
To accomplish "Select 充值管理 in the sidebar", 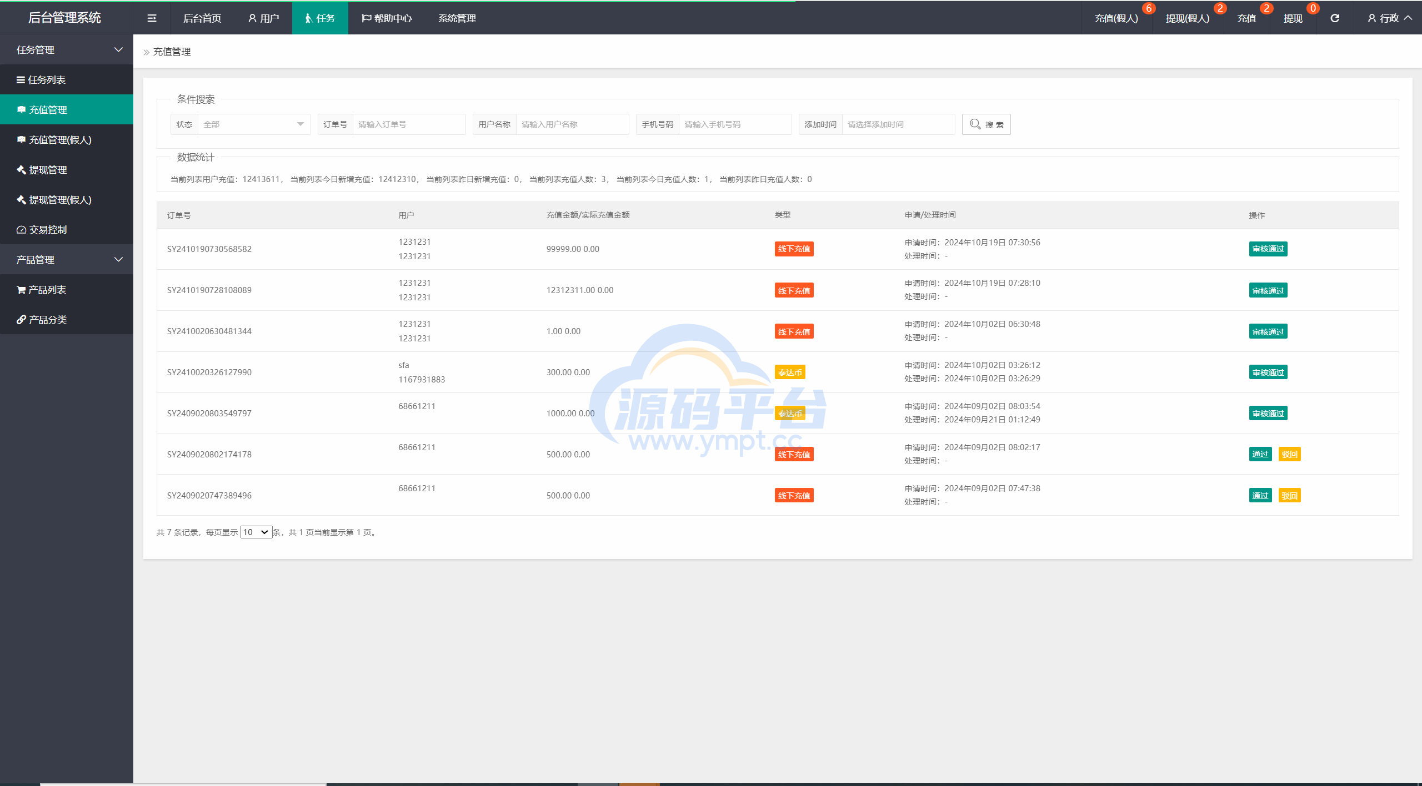I will 67,109.
